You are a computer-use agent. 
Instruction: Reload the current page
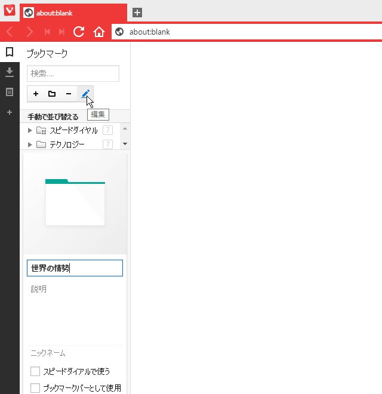(x=79, y=32)
